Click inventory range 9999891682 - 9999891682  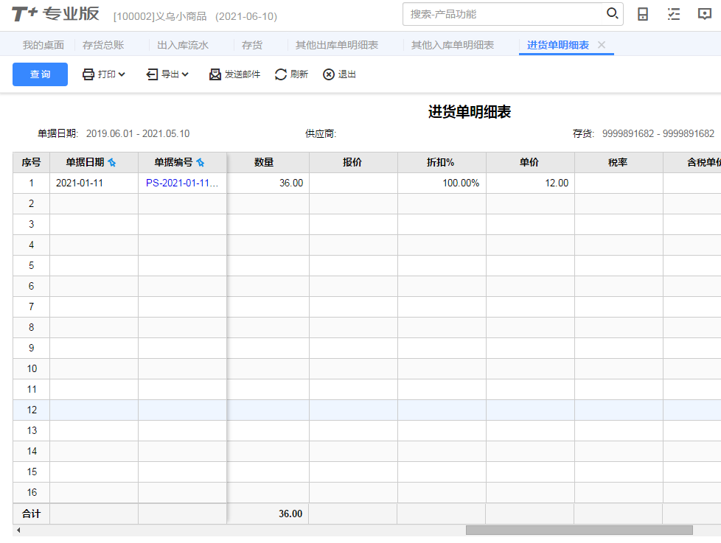coord(658,133)
